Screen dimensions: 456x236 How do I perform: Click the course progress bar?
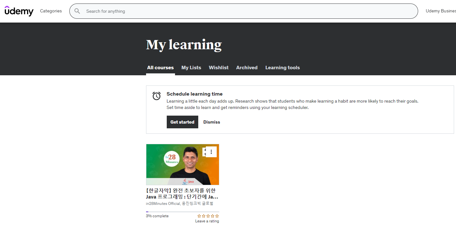183,212
